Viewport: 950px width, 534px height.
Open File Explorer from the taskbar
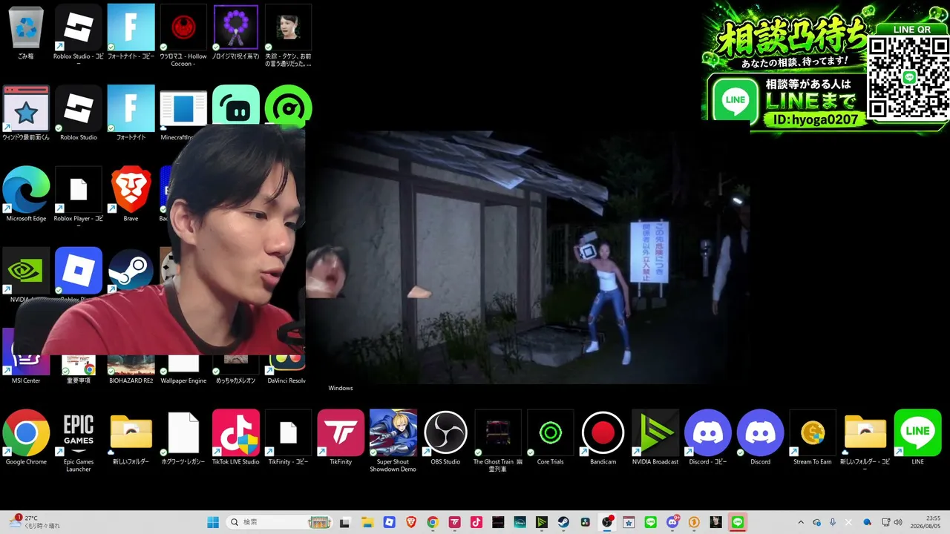click(367, 522)
